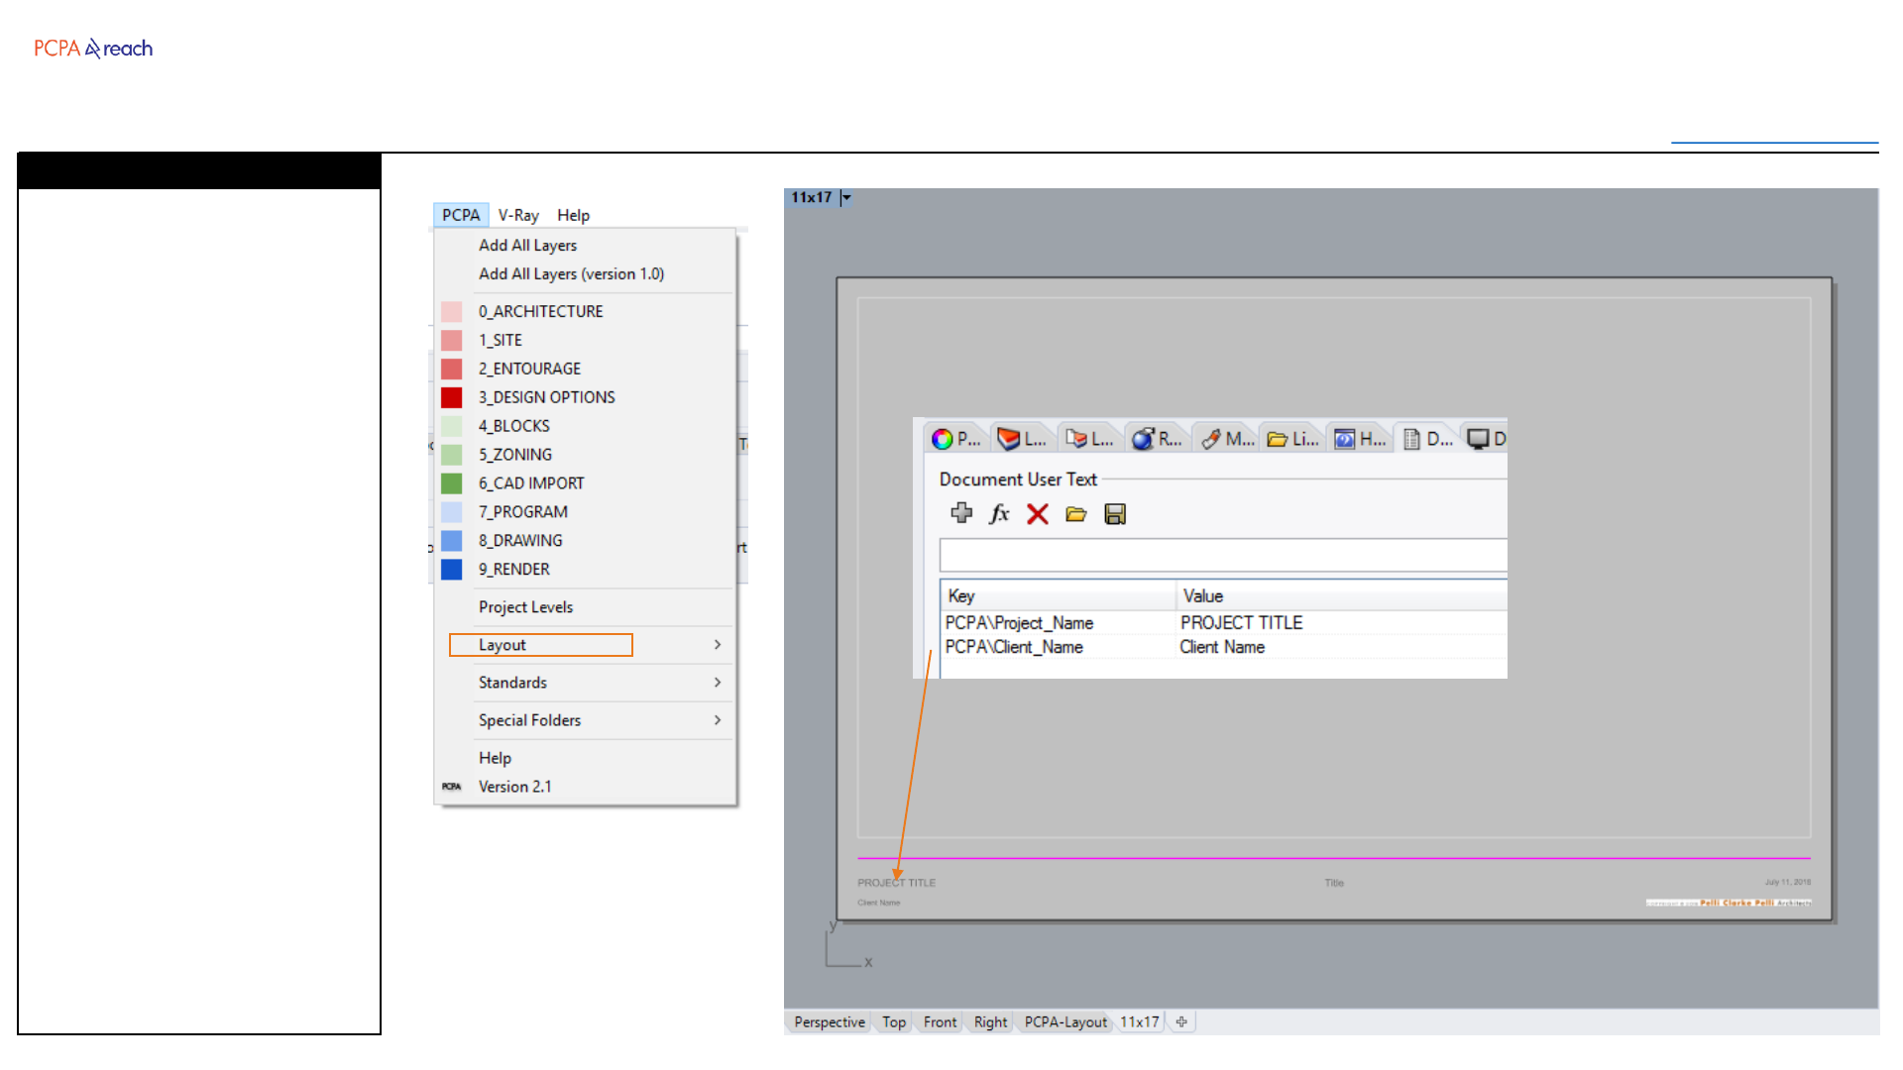Open the Rendering panel tab with teapot icon
The image size is (1903, 1070).
click(x=1157, y=439)
